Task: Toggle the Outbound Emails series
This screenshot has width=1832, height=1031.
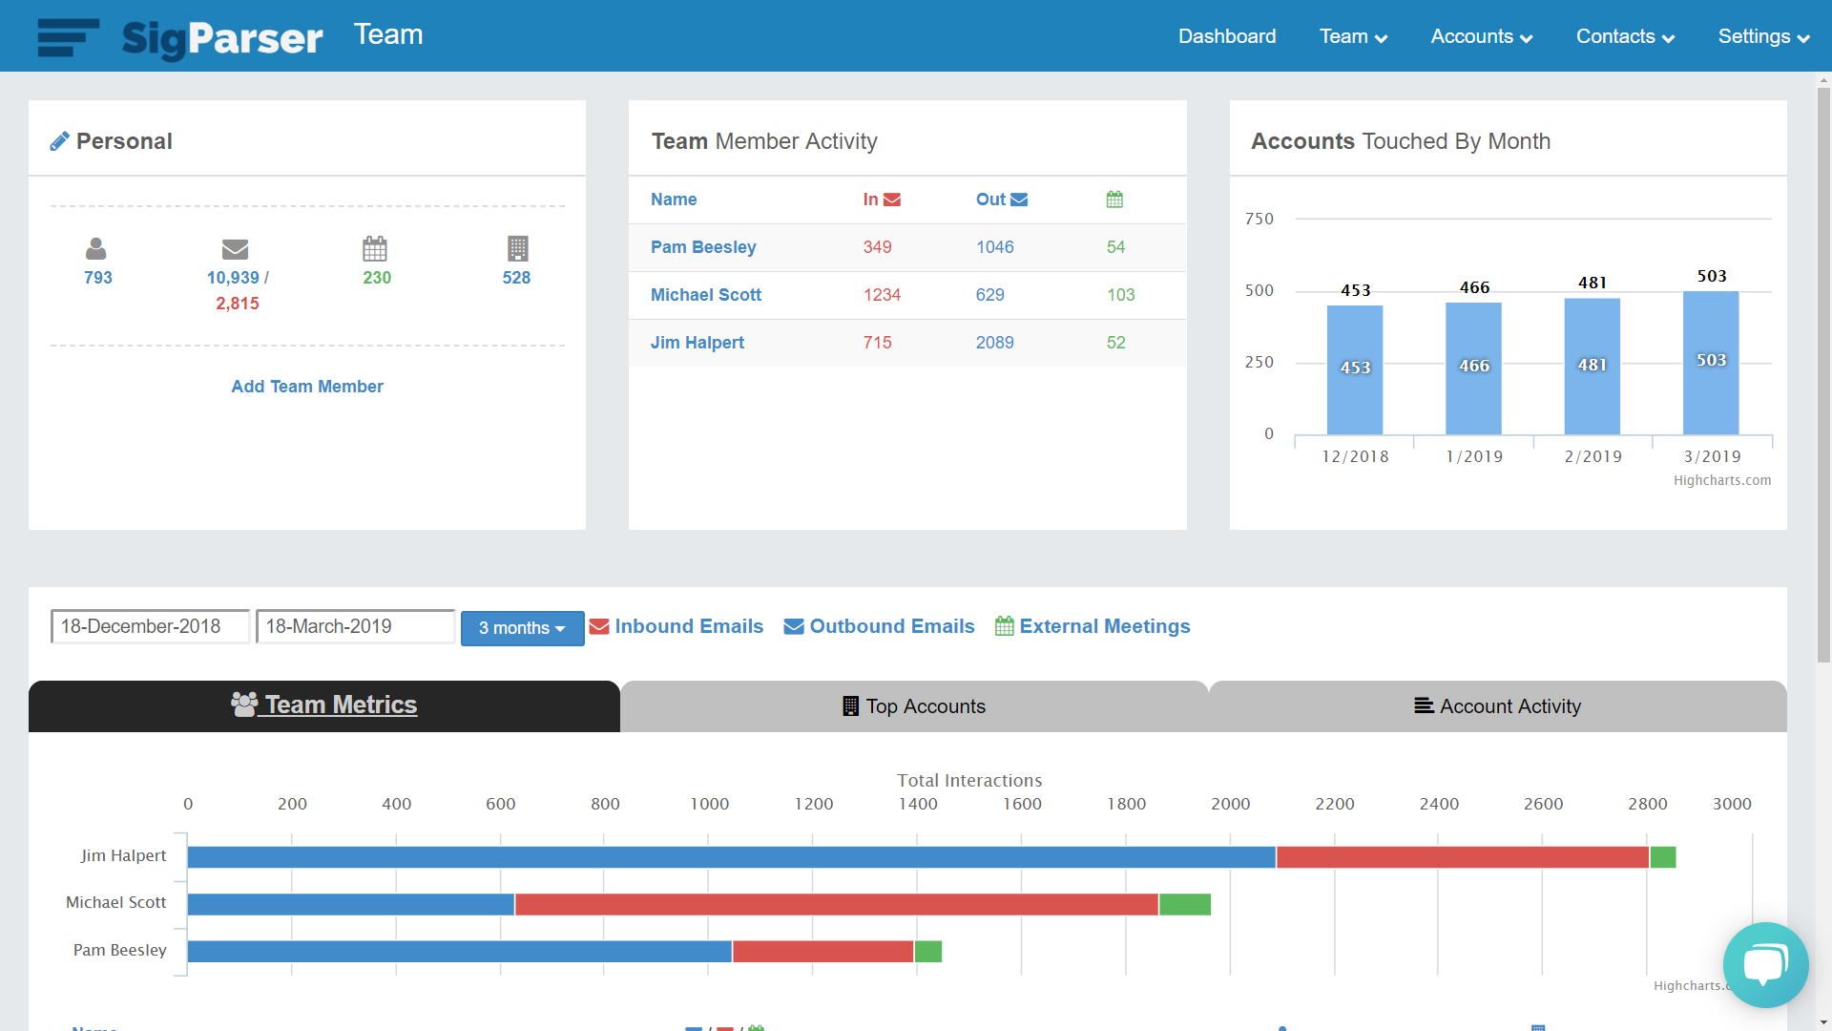Action: [x=879, y=626]
